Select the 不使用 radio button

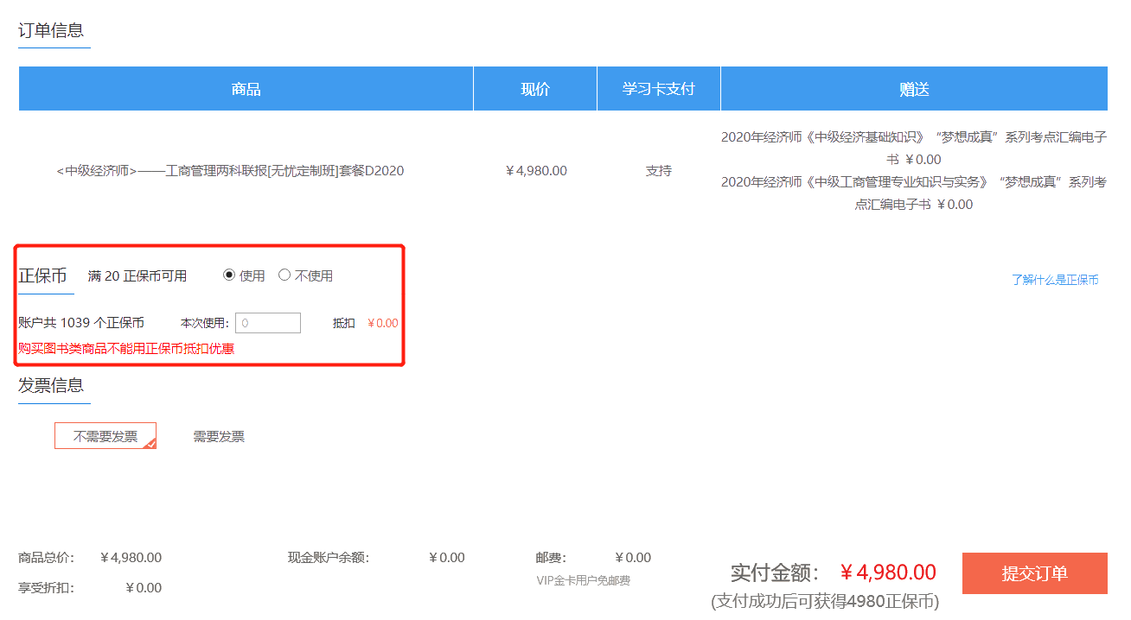[x=286, y=275]
